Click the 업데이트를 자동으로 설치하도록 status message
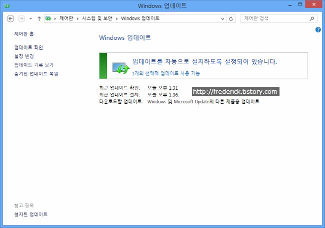This screenshot has height=228, width=325. click(204, 61)
